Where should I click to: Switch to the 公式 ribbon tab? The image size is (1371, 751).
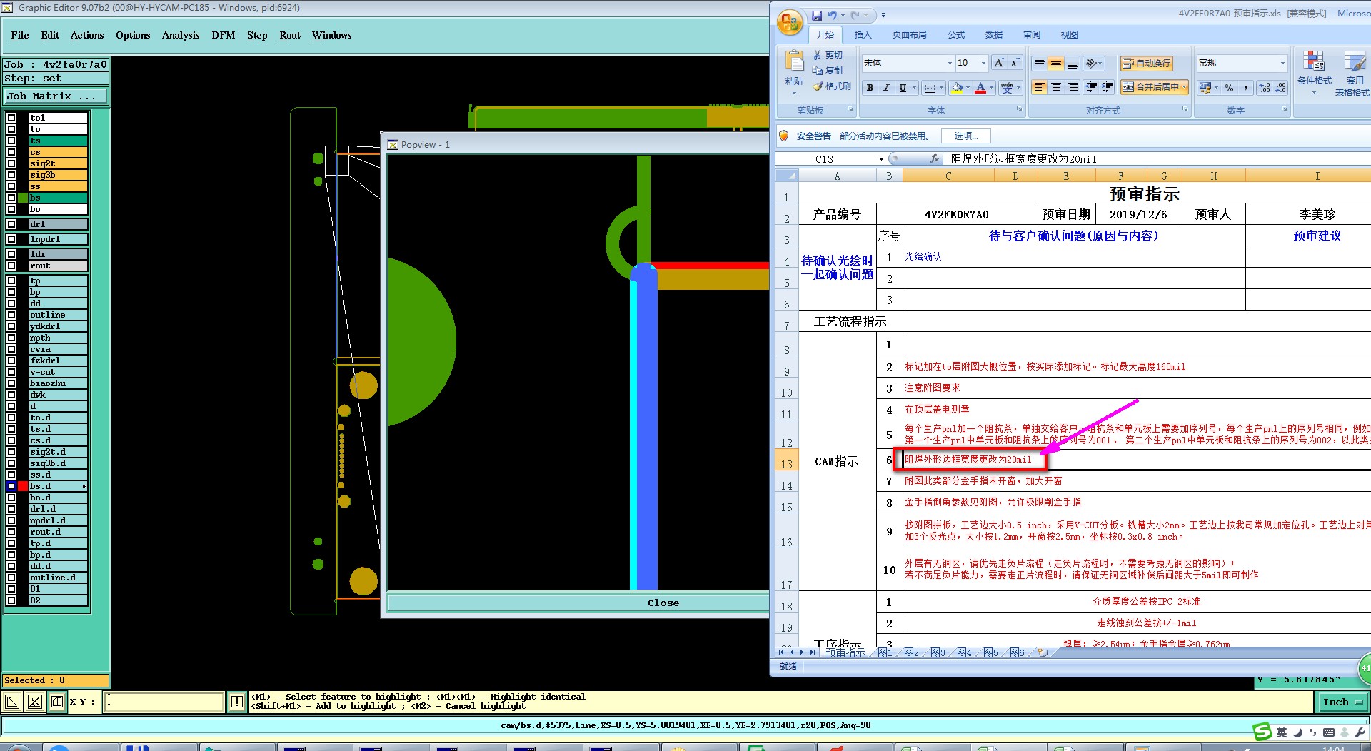[x=955, y=34]
